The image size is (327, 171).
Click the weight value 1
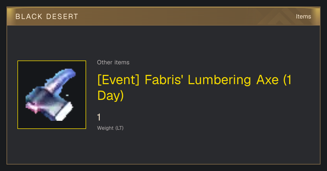pos(99,117)
